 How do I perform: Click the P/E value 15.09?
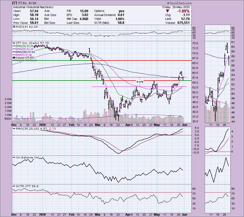(84, 11)
